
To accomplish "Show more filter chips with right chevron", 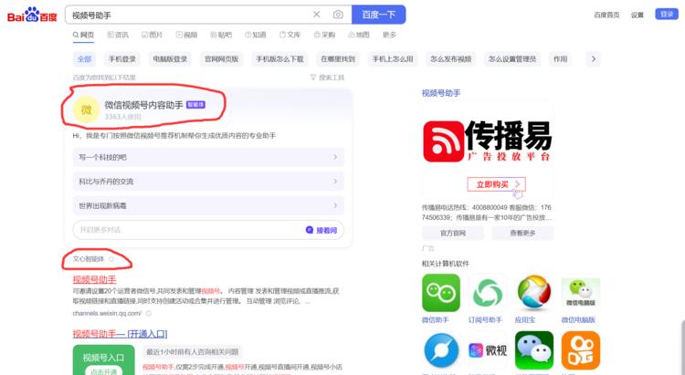I will (x=593, y=59).
